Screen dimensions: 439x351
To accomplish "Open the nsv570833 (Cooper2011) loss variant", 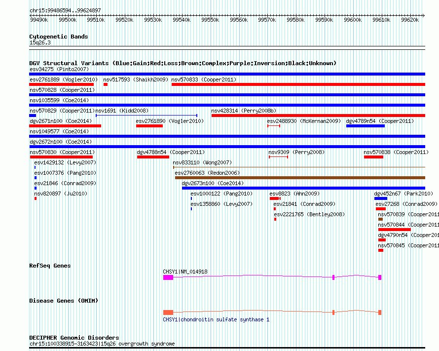I will 298,84.
